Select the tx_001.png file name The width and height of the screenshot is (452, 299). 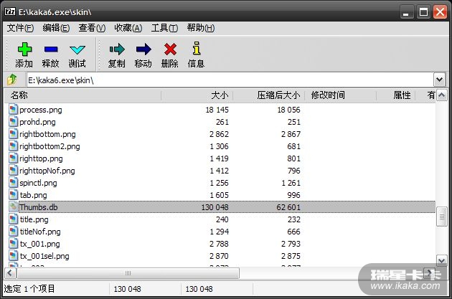coord(39,244)
